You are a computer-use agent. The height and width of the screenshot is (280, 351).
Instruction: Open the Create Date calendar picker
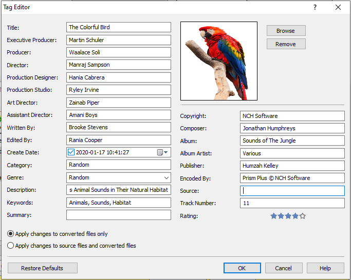click(162, 152)
